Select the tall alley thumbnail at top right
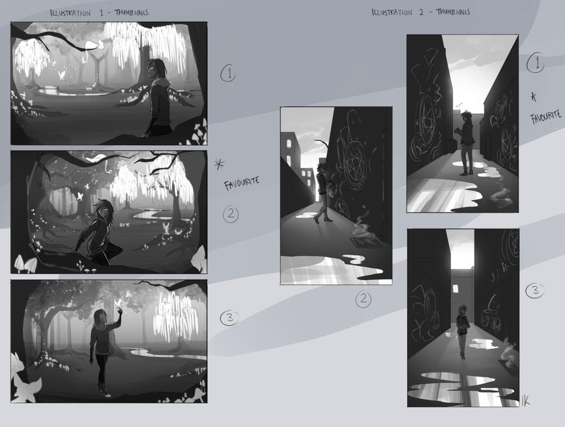Image resolution: width=565 pixels, height=427 pixels. (462, 123)
